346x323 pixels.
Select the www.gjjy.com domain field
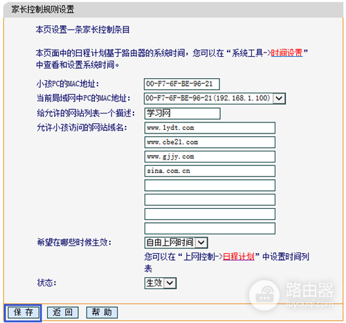point(210,157)
